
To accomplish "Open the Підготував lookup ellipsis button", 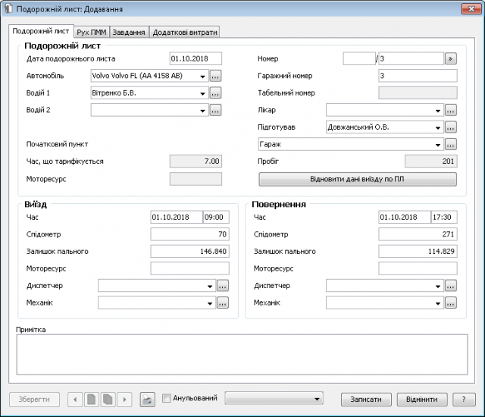I will 450,127.
